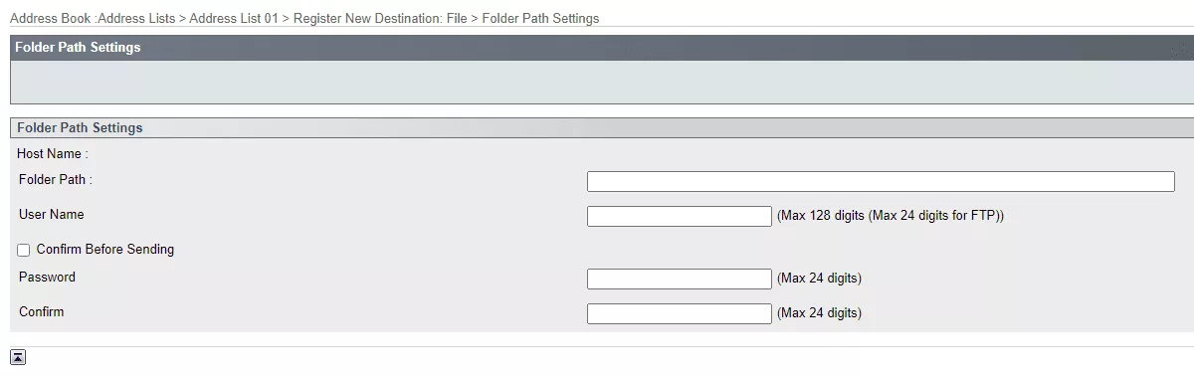Image resolution: width=1194 pixels, height=376 pixels.
Task: Click the Host Name label
Action: click(53, 154)
